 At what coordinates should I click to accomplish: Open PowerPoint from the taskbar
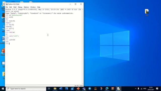coord(78,89)
